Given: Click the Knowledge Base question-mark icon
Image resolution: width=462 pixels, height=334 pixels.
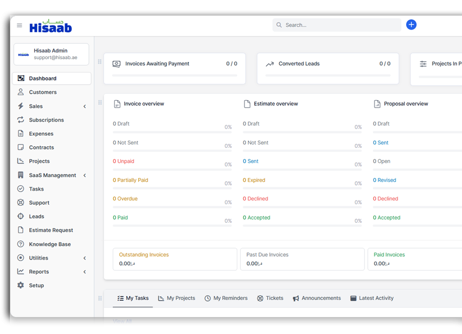Looking at the screenshot, I should pyautogui.click(x=21, y=244).
